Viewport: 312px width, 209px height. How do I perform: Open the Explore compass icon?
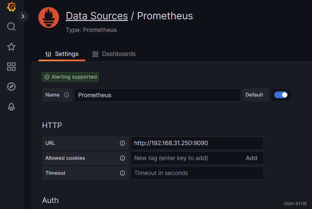tap(11, 87)
